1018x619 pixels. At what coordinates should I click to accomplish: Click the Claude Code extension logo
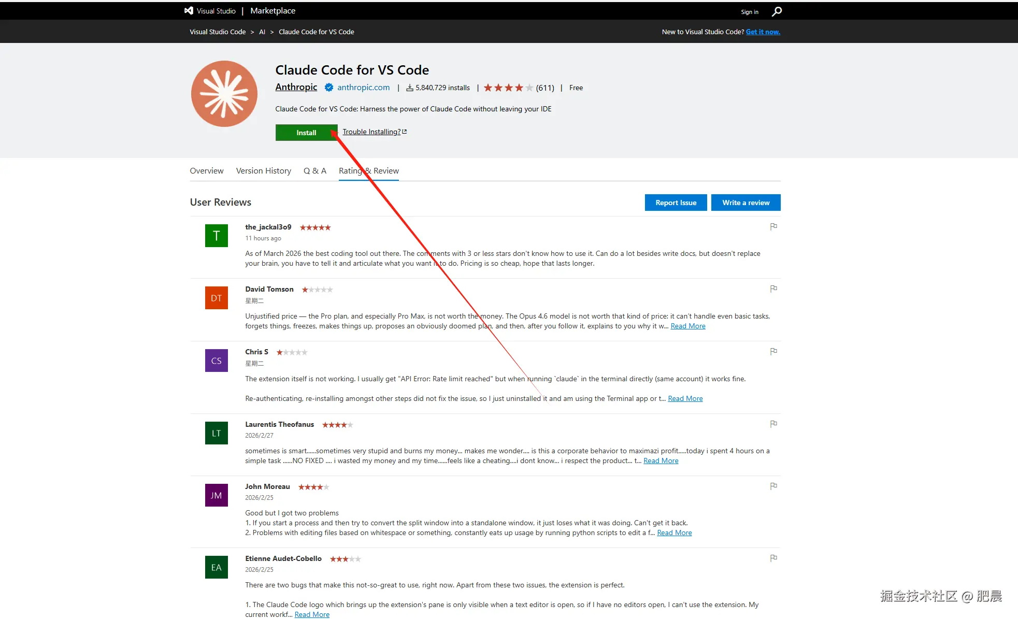pyautogui.click(x=224, y=94)
